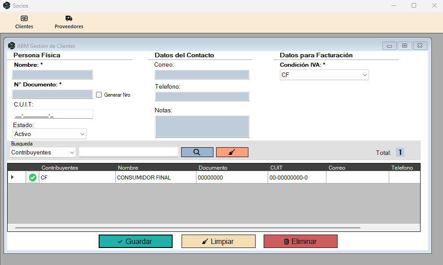Select the 00-00000000-0 CUIT cell
The image size is (443, 265).
(x=297, y=177)
